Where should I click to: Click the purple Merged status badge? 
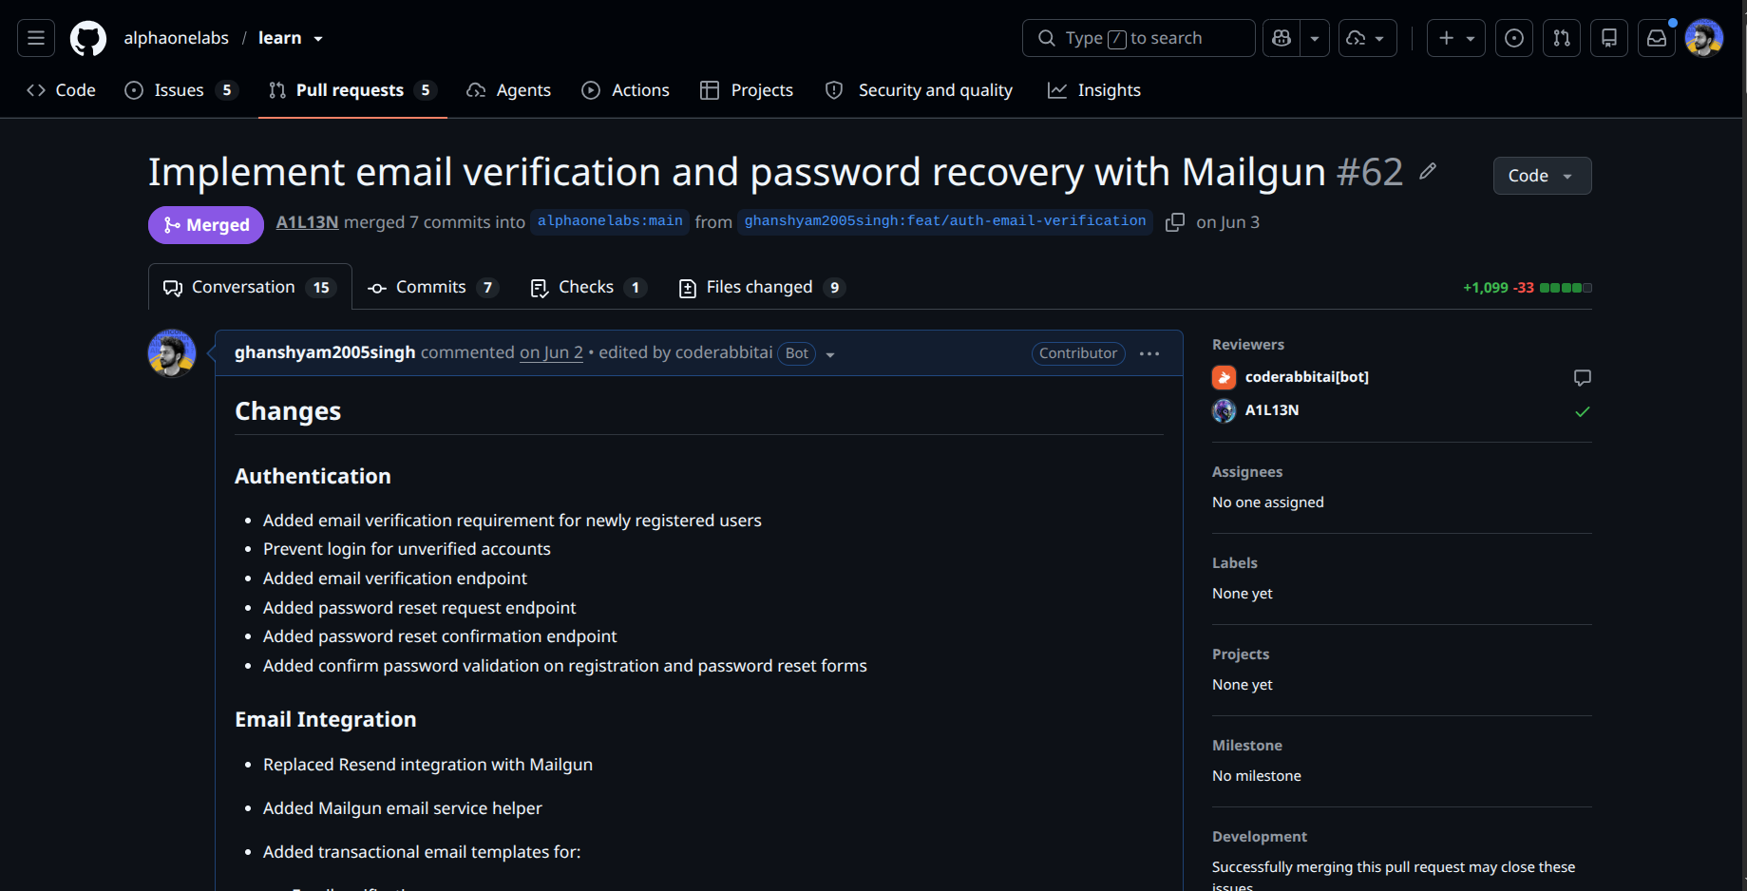click(x=206, y=225)
